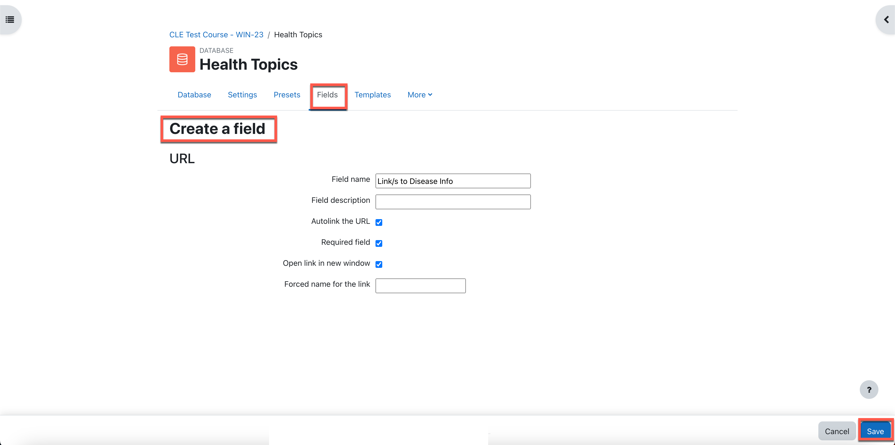Click the Health Topics database activity icon
895x445 pixels.
pos(182,59)
